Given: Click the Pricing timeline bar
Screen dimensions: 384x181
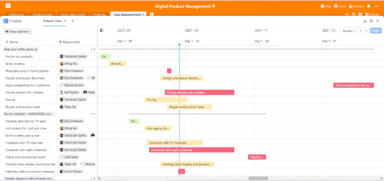Looking at the screenshot, I should 165,100.
